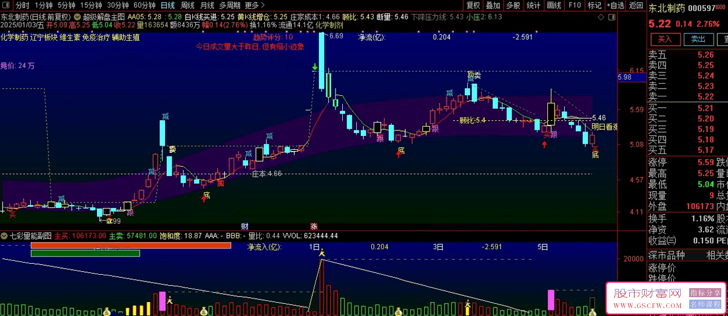The image size is (728, 316).
Task: Click the 顾比:5.4 line label
Action: pyautogui.click(x=473, y=120)
